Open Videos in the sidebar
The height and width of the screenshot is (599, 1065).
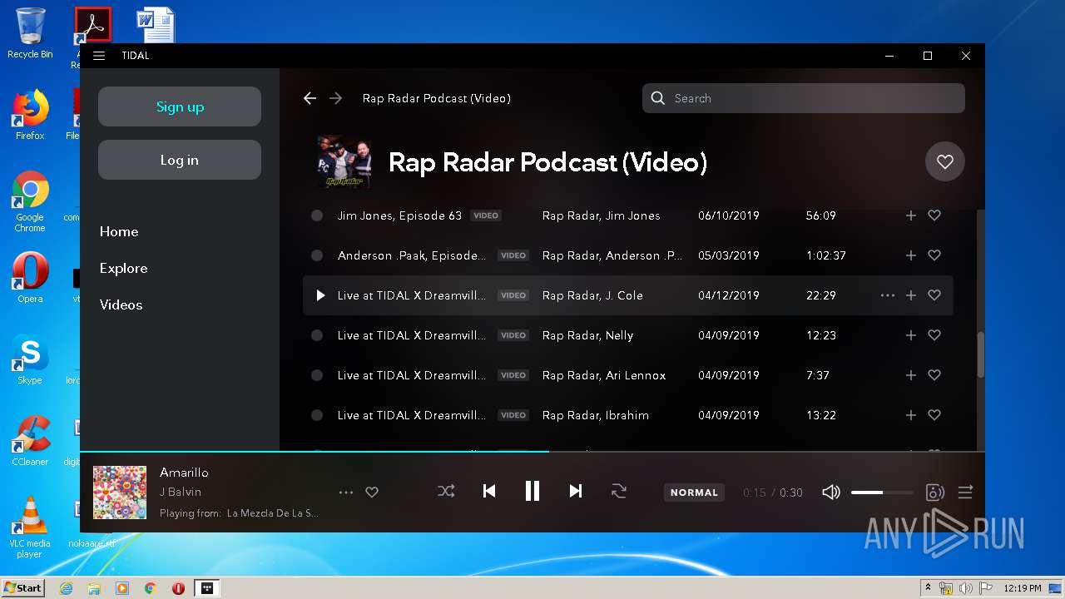121,304
